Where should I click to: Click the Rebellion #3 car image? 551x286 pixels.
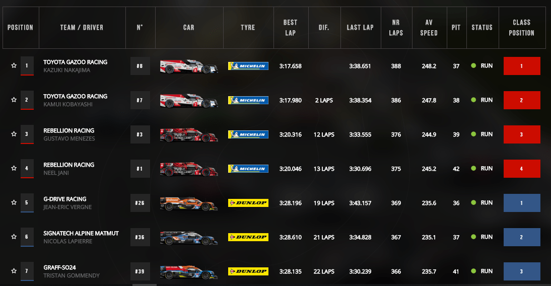coord(189,135)
